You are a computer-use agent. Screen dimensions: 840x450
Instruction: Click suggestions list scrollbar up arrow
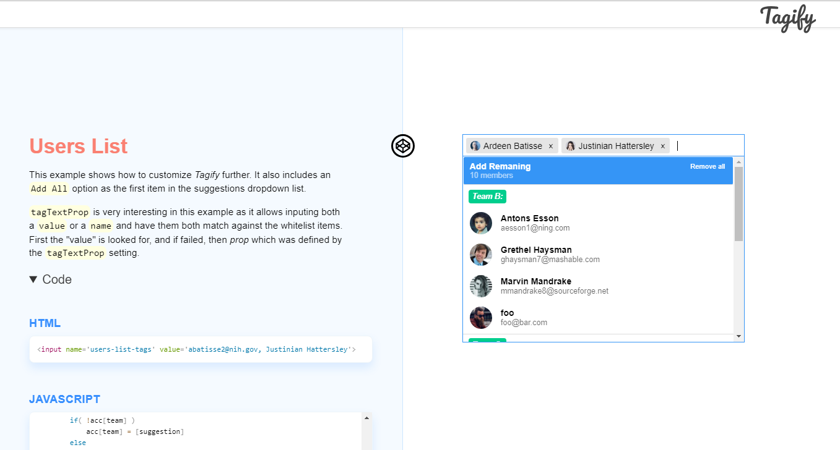point(738,162)
